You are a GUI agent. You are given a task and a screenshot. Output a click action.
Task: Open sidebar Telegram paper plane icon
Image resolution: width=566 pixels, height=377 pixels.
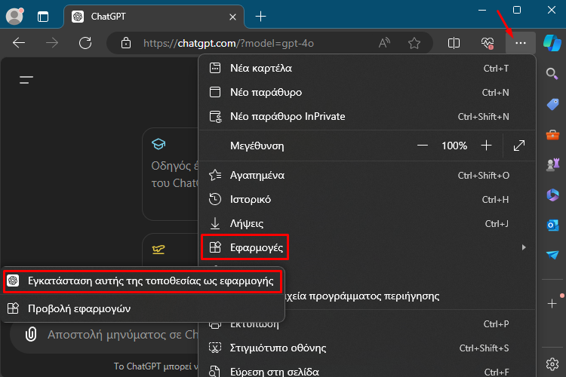[x=552, y=255]
